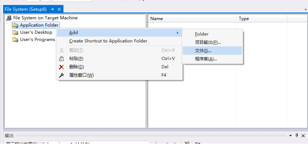The image size is (308, 144).
Task: Choose 粘贴(P) paste from context menu
Action: click(x=119, y=59)
